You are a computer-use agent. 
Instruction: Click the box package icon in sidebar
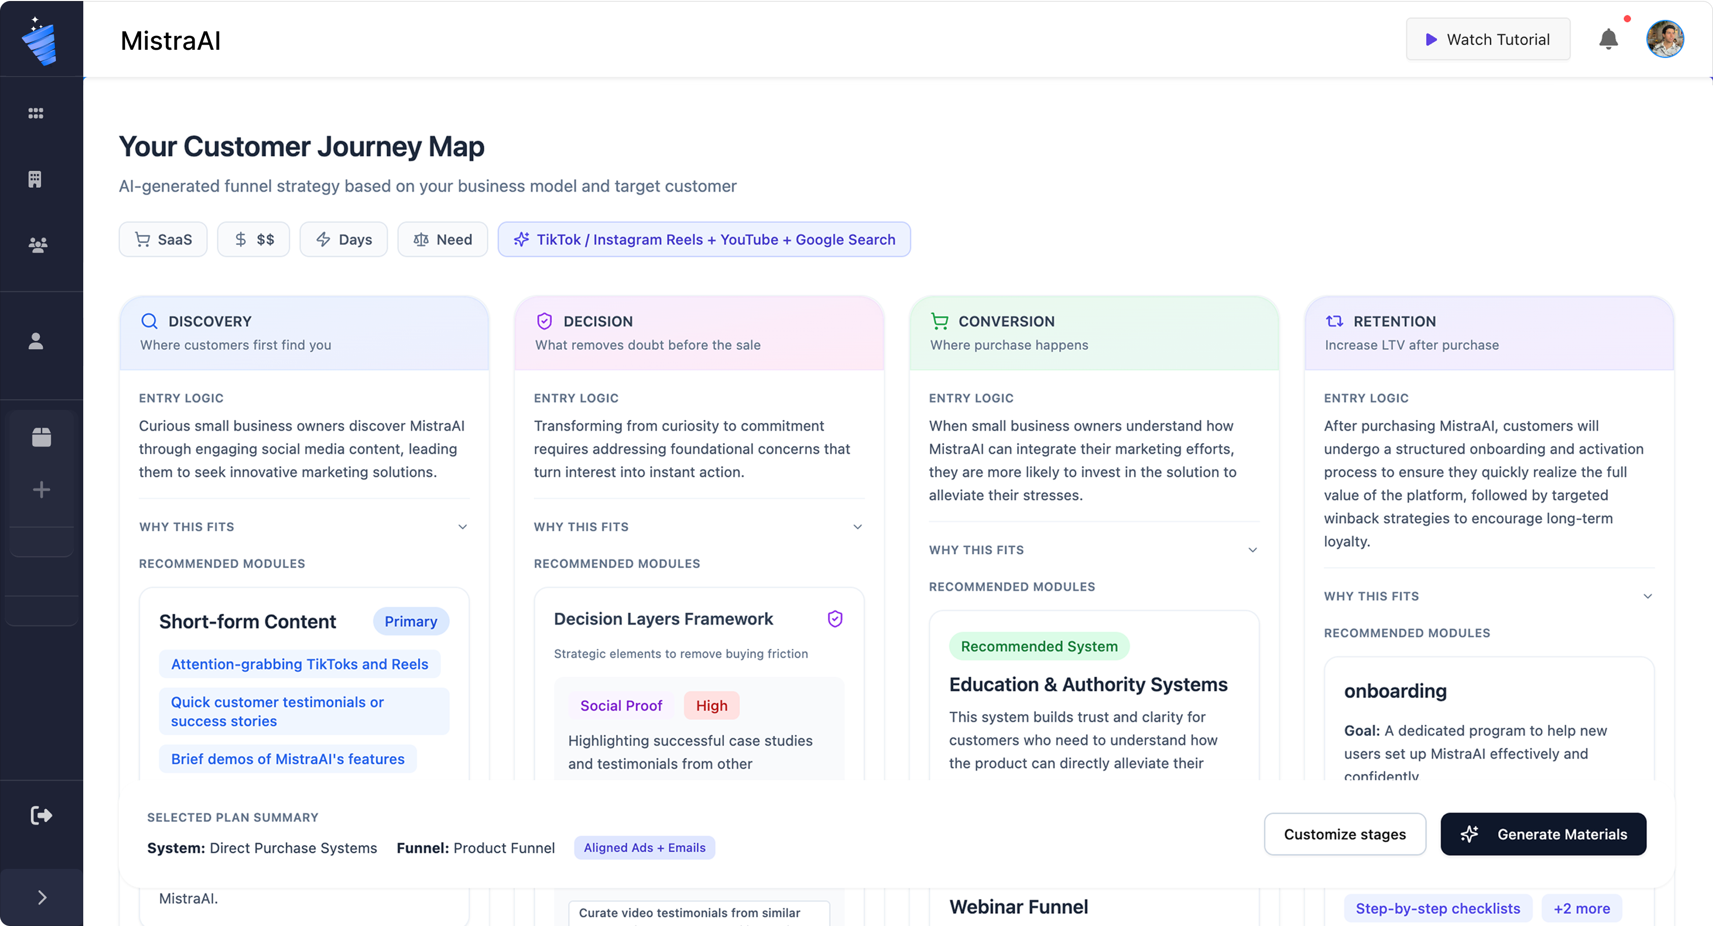41,437
